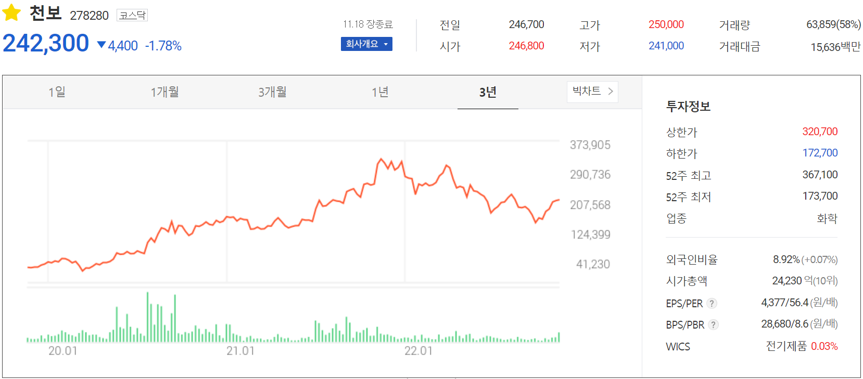The image size is (863, 379).
Task: Click the EPS/PER value 4,377/56.4
Action: pos(784,303)
